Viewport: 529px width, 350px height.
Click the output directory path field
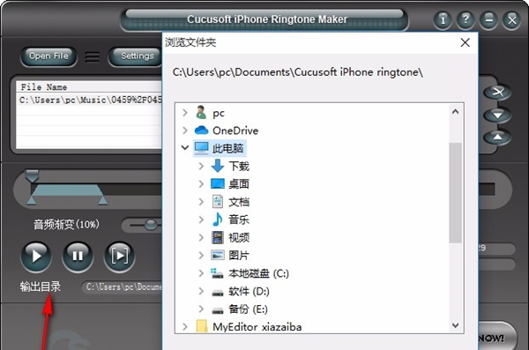click(x=122, y=287)
